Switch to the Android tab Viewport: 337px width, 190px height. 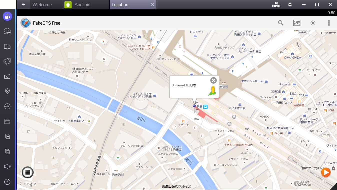pos(82,4)
